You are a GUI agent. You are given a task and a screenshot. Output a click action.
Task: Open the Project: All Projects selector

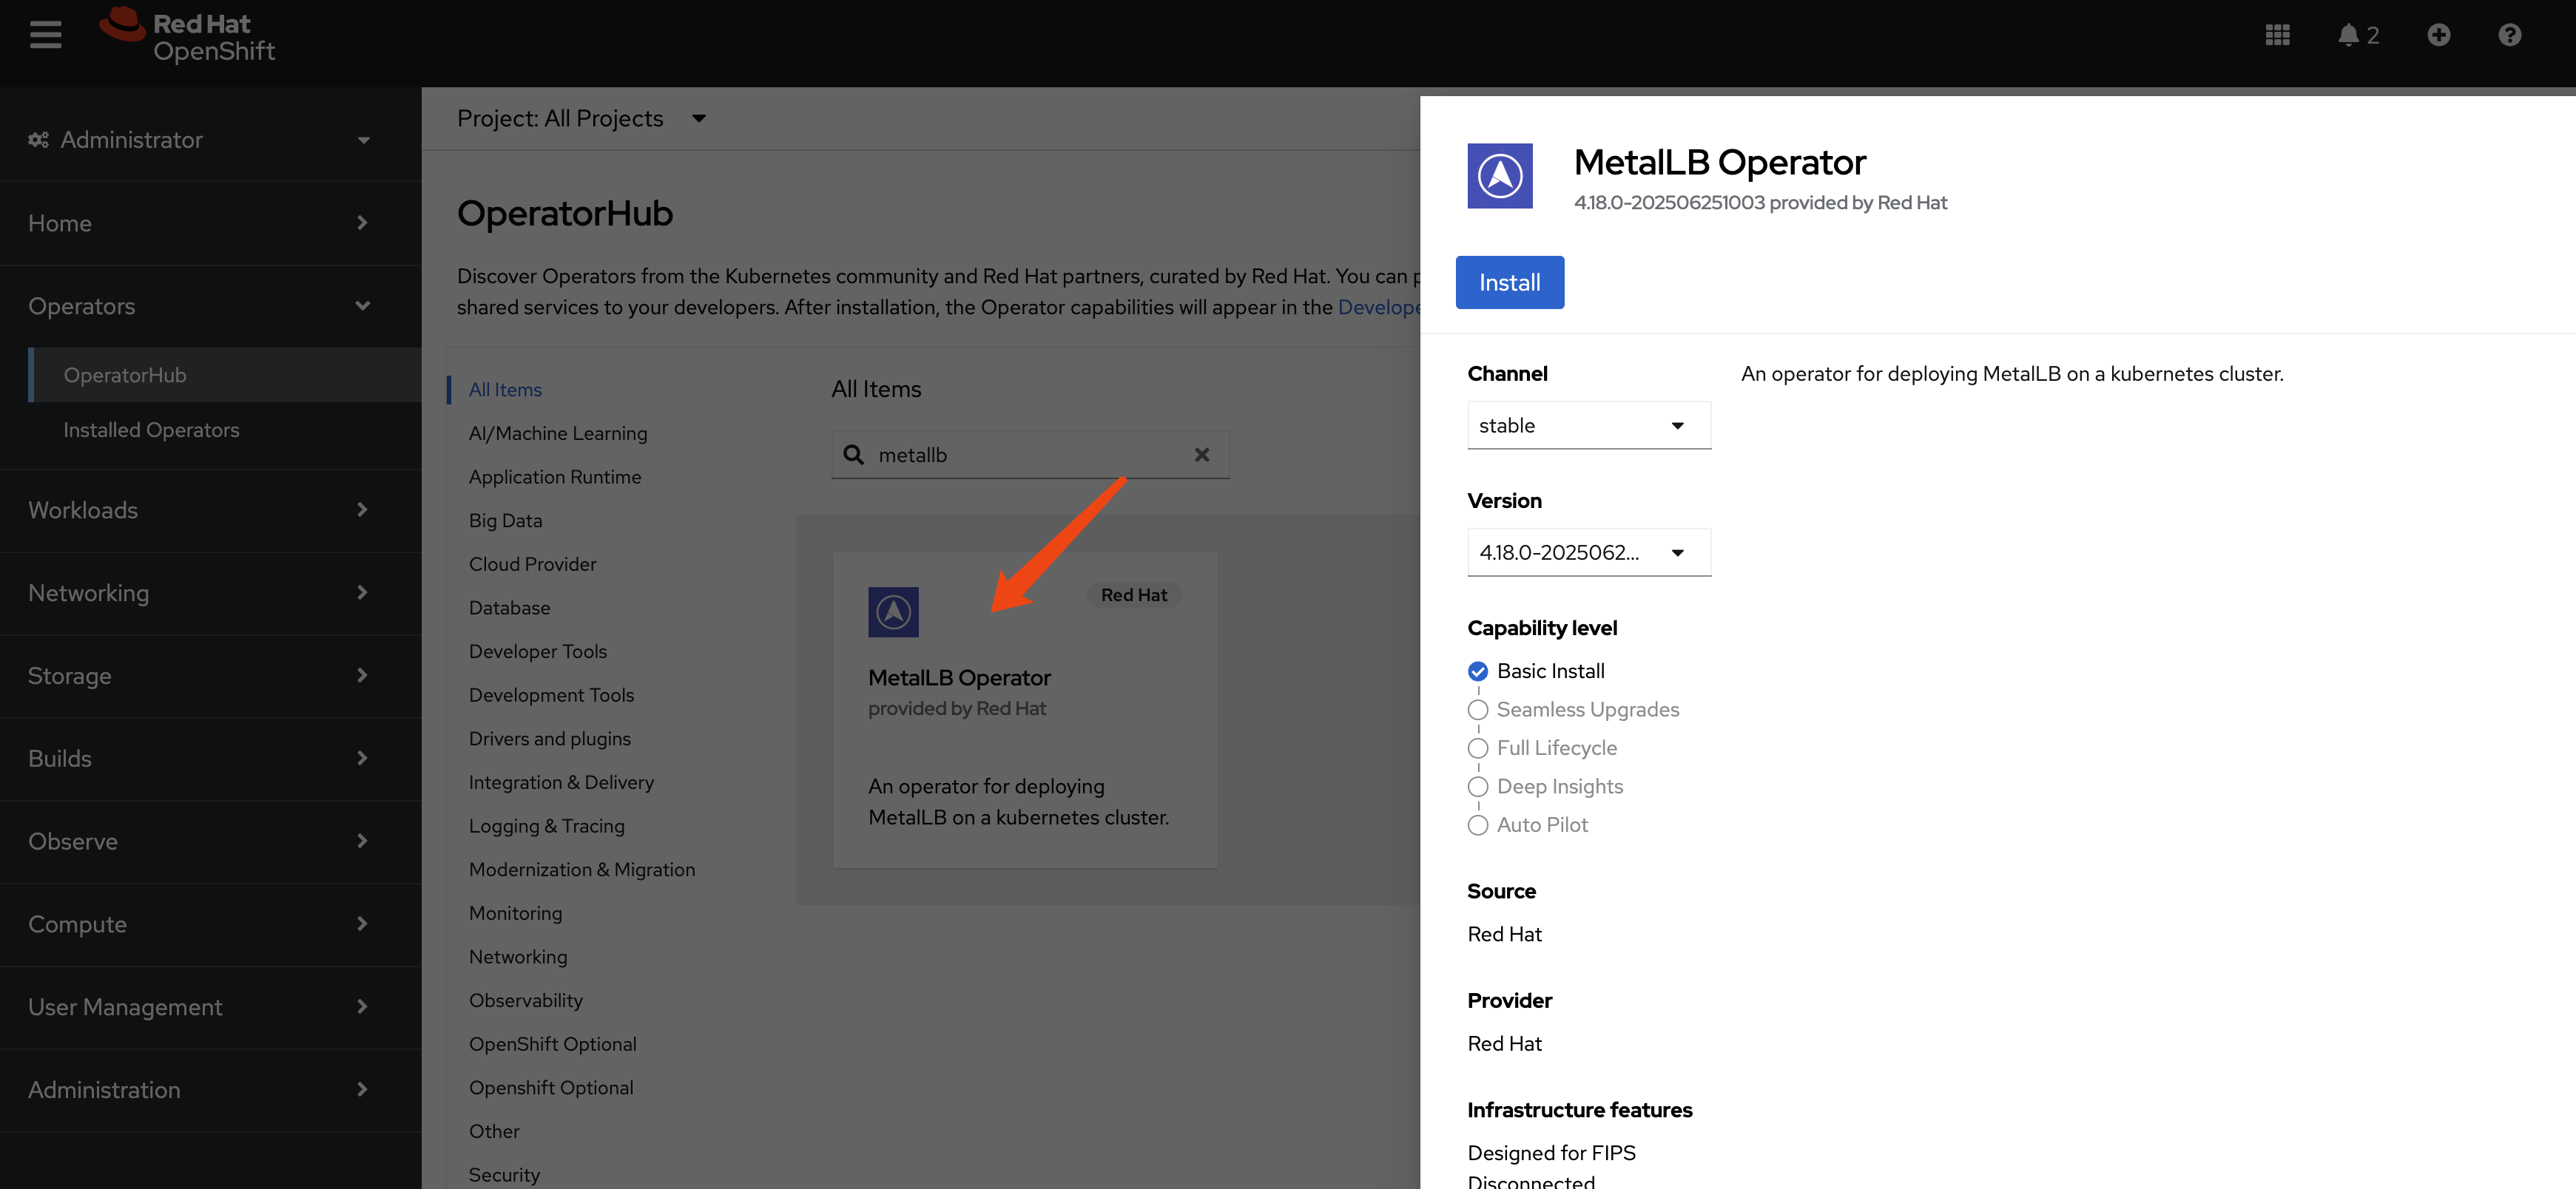pyautogui.click(x=581, y=119)
